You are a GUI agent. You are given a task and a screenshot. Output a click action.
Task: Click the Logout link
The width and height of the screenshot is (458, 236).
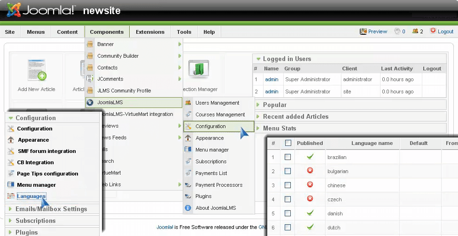pos(445,31)
